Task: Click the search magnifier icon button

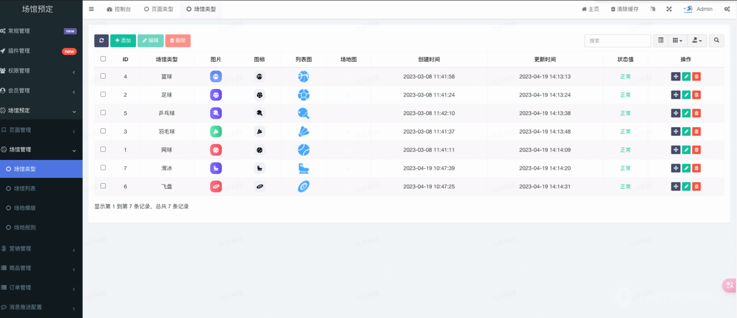Action: (x=716, y=41)
